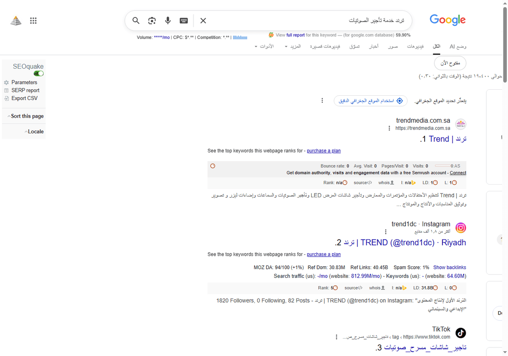Click Rank: 5 parameter on Instagram result
The width and height of the screenshot is (508, 356).
pyautogui.click(x=328, y=288)
